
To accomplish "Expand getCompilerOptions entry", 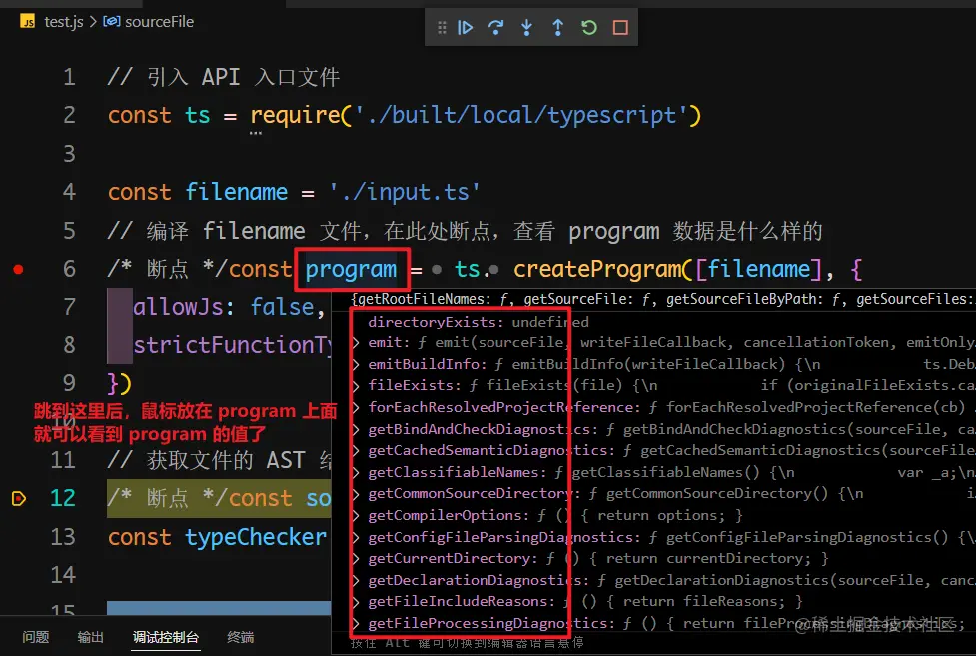I will click(x=356, y=515).
